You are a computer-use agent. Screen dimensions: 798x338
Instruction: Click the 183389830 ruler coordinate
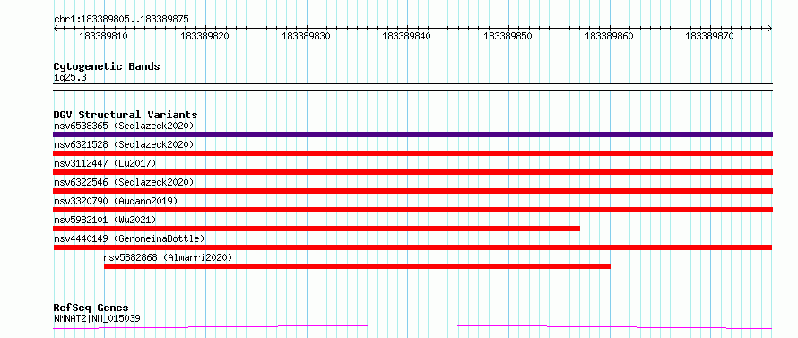coord(306,36)
